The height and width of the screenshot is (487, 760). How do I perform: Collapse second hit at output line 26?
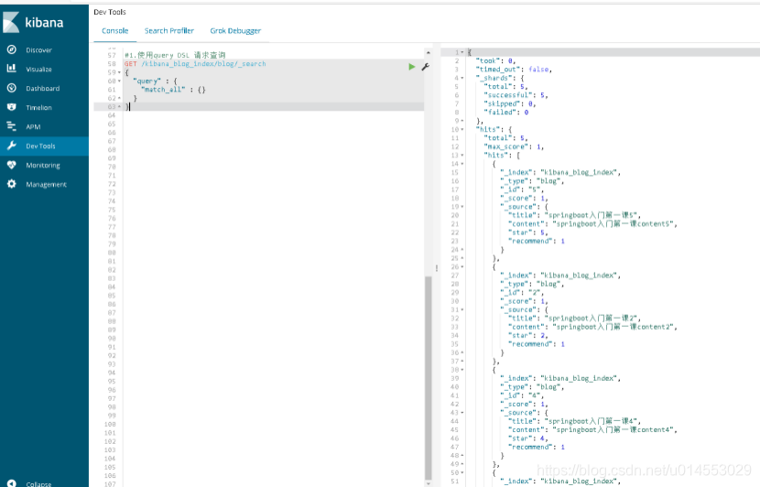462,267
